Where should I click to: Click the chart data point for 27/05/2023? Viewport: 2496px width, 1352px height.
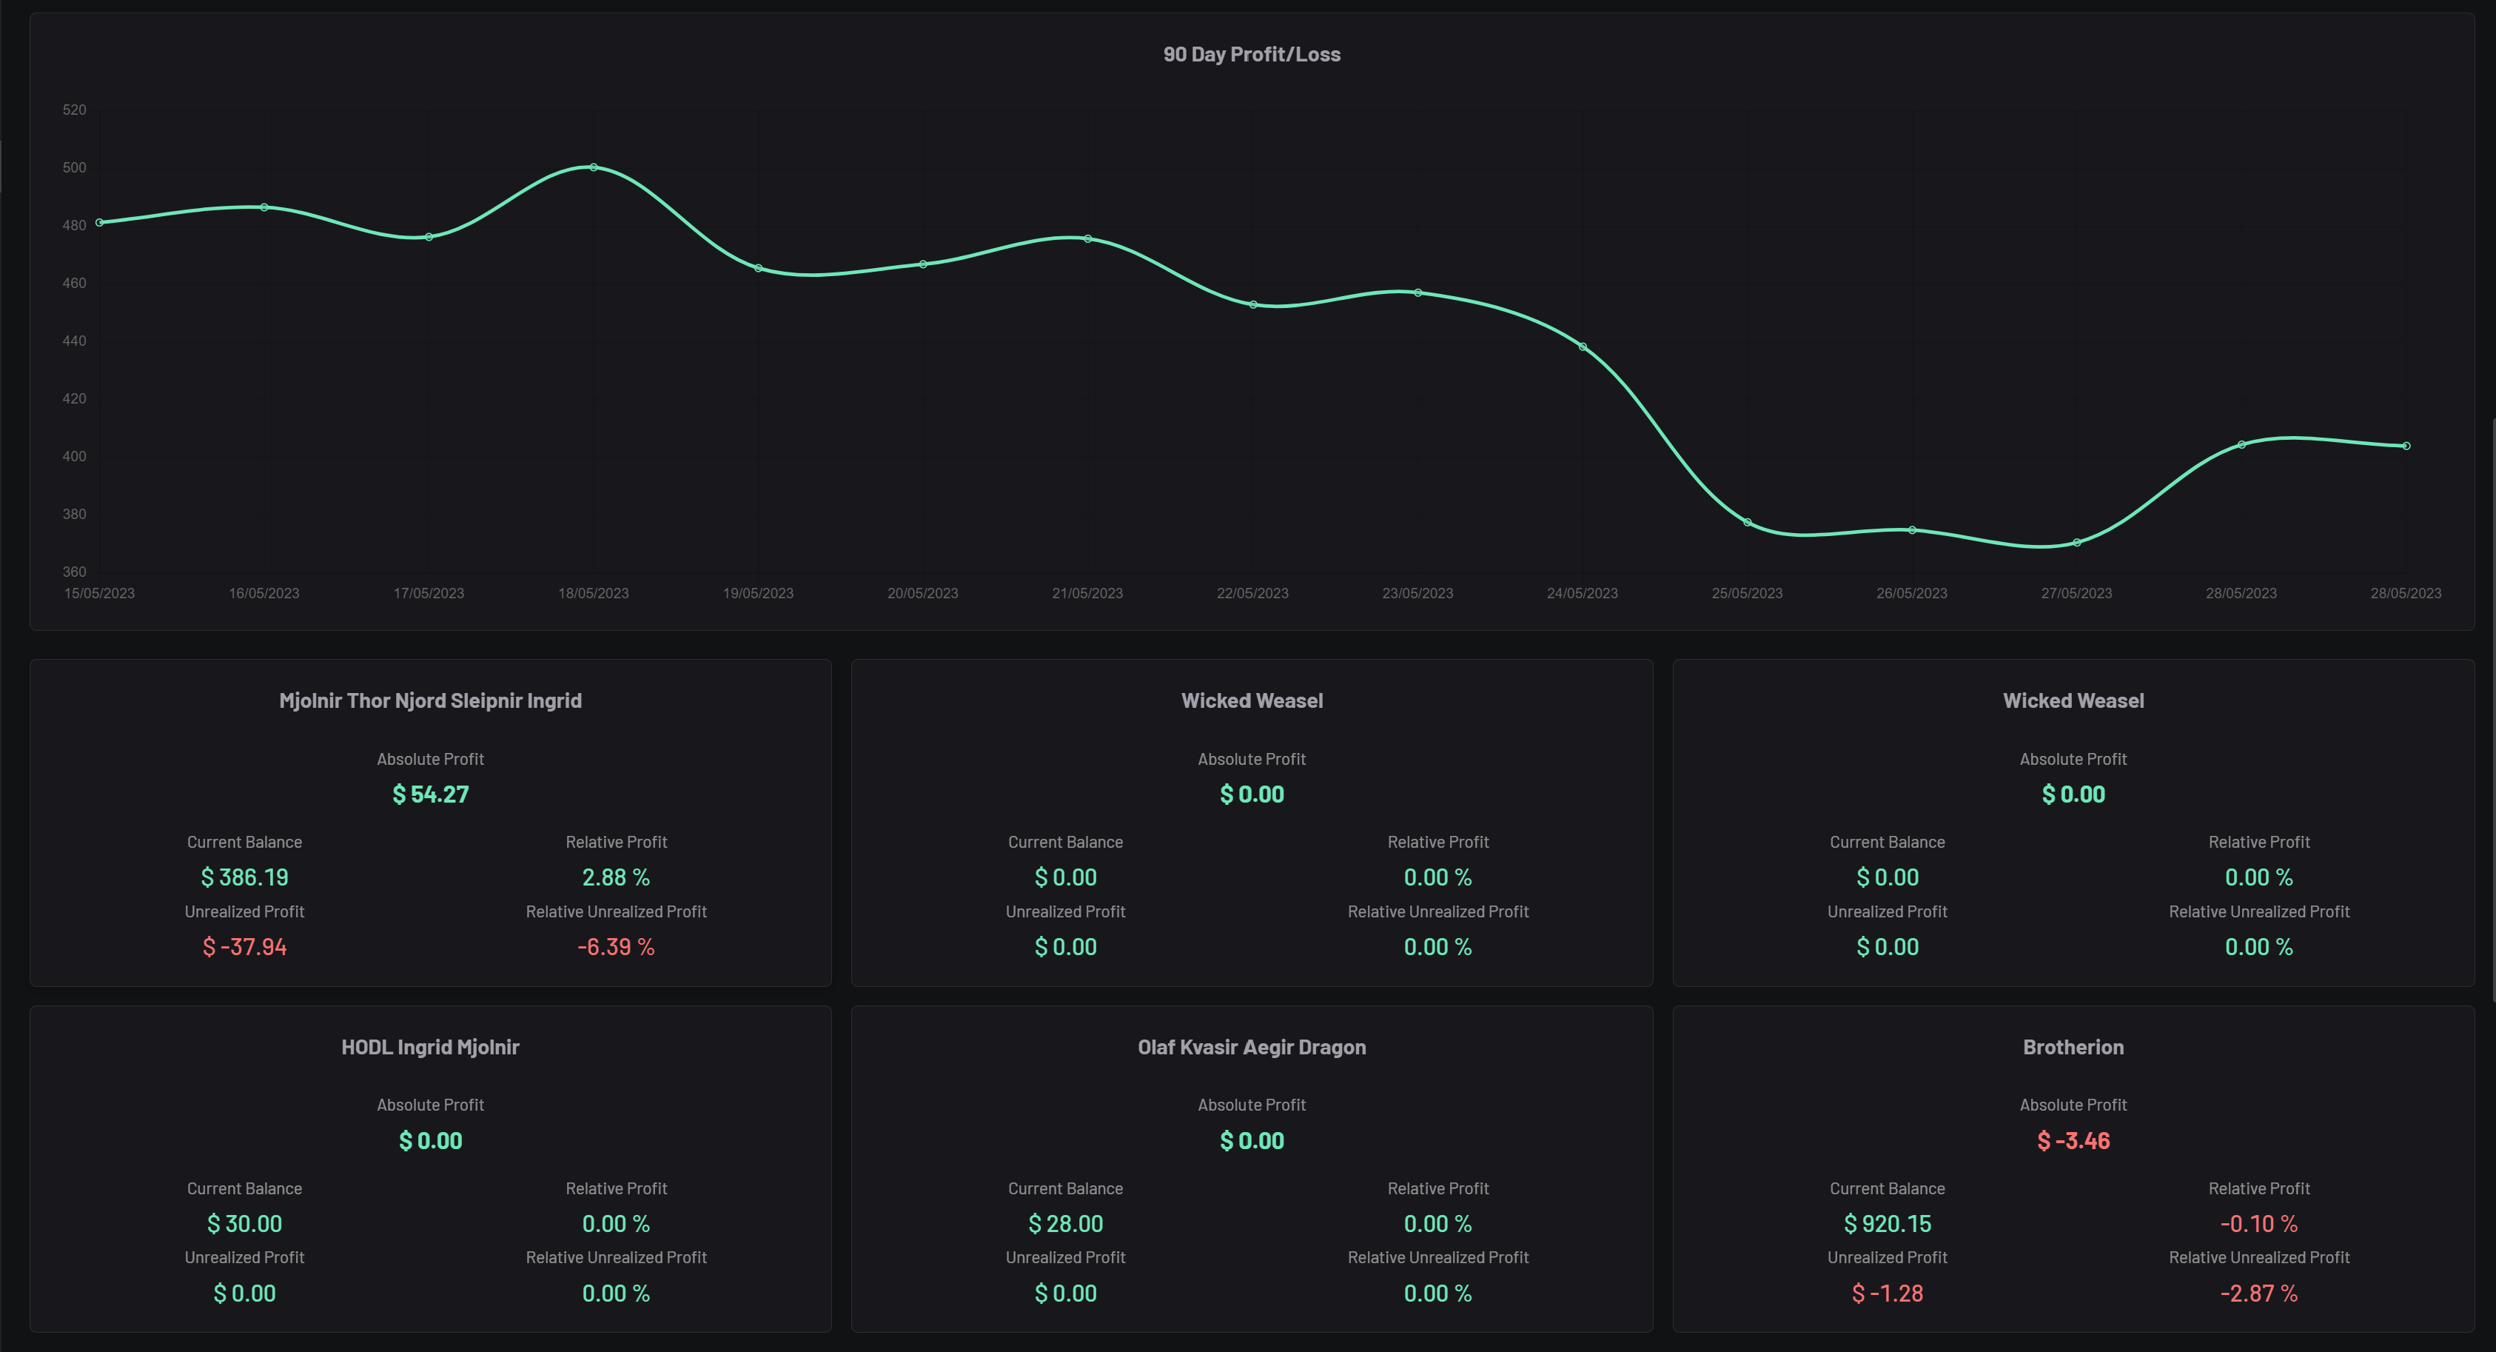[x=2076, y=543]
